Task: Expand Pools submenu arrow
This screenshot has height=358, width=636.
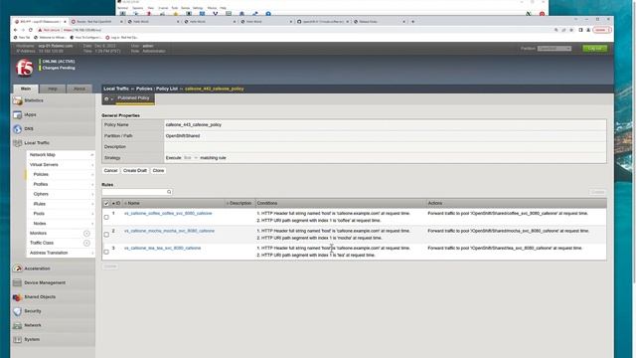Action: point(92,214)
